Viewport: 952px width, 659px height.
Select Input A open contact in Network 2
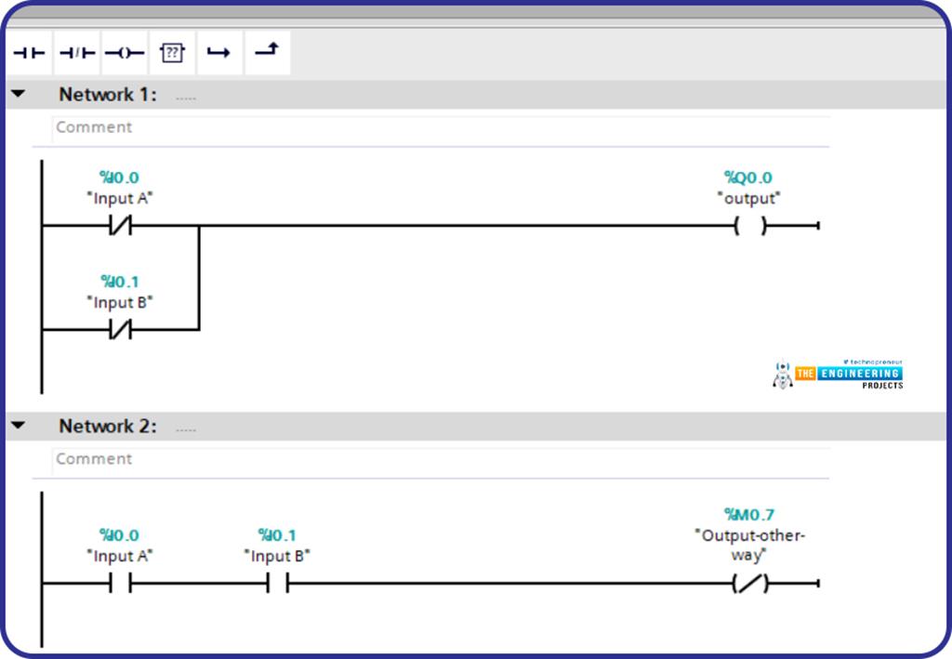pos(120,584)
